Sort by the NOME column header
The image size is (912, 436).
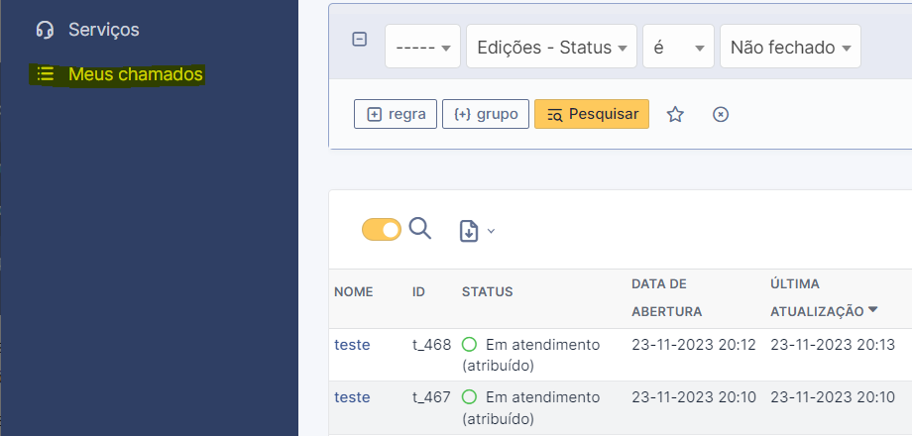pos(354,292)
